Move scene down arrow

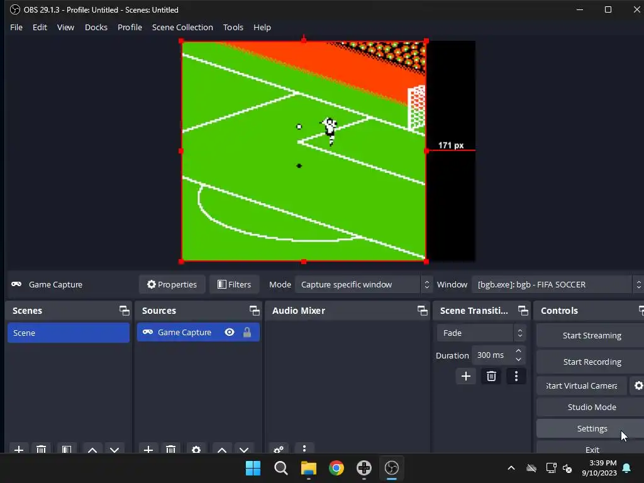pos(114,449)
